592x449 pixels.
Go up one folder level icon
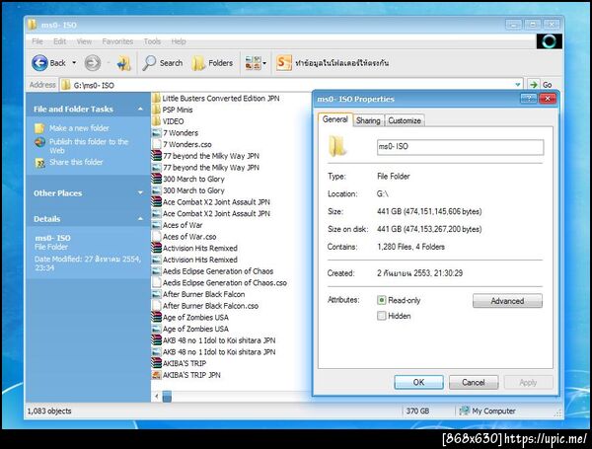click(x=124, y=63)
